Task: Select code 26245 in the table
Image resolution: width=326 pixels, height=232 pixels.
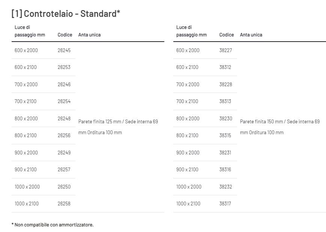Action: click(x=64, y=50)
